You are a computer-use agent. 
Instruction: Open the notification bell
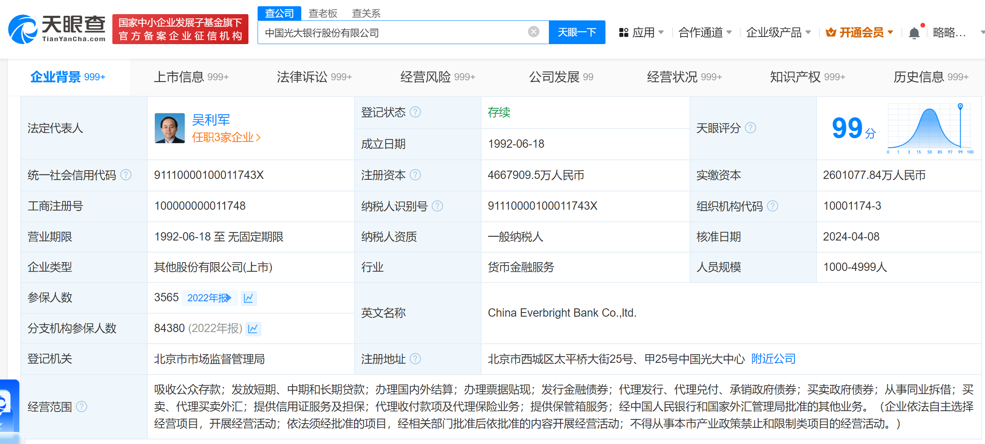pyautogui.click(x=914, y=32)
